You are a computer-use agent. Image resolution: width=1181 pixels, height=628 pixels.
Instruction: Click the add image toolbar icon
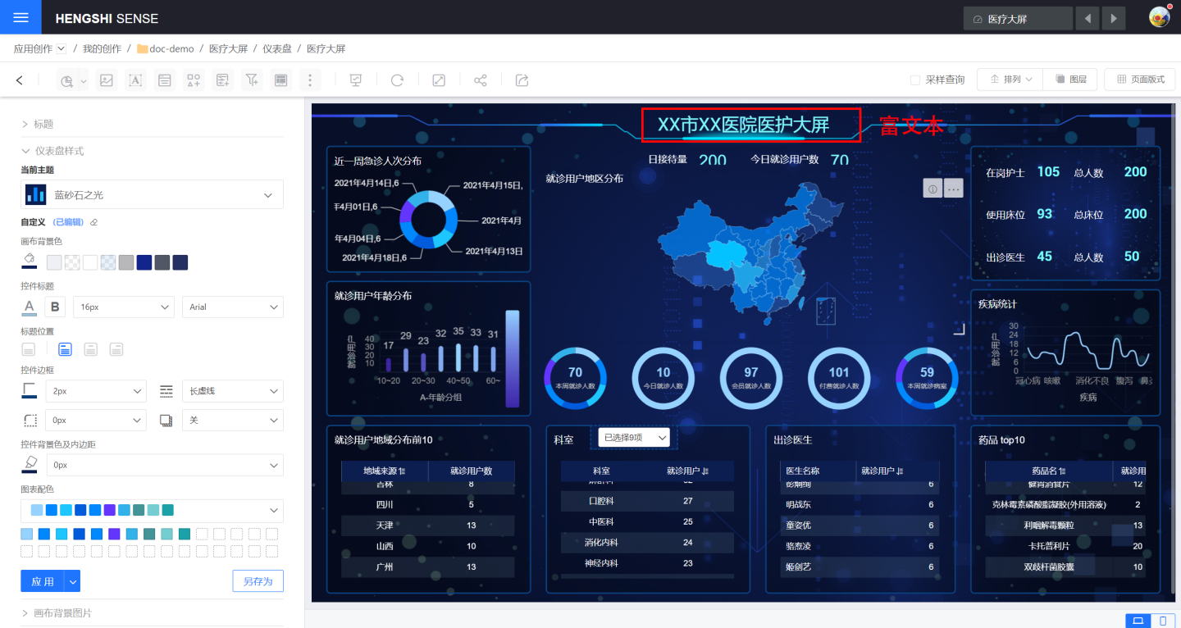pyautogui.click(x=106, y=80)
